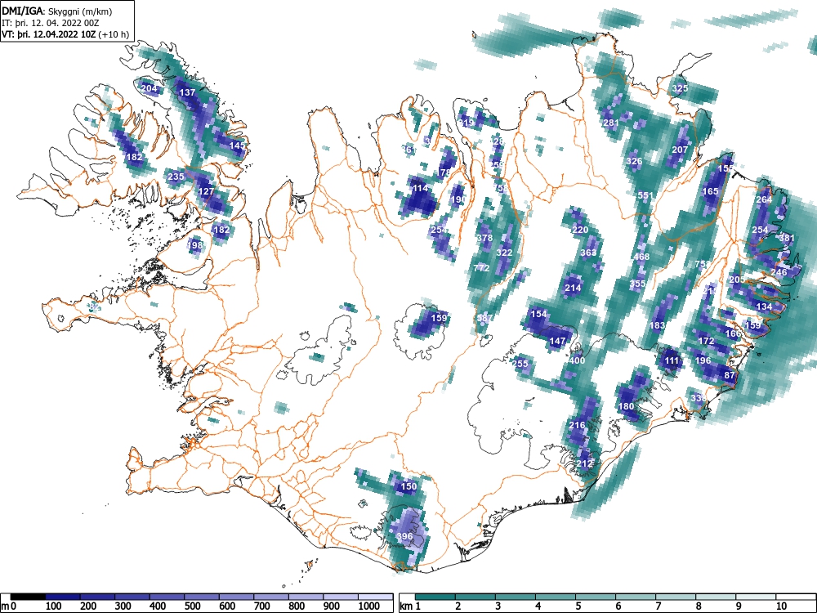Screen dimensions: 817x613
Task: Click visibility value 214 on the map
Action: 573,287
